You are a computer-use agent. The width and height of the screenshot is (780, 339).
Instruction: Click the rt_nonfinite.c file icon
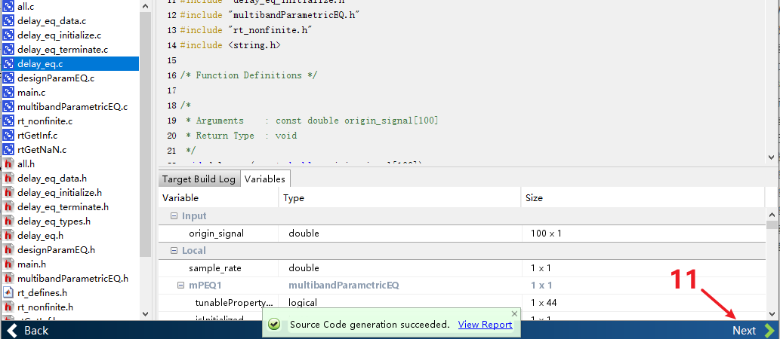tap(8, 121)
